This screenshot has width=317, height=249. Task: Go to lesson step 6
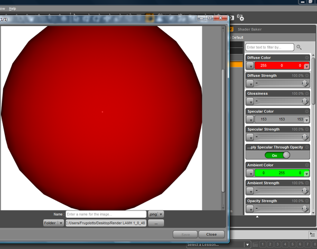300,245
